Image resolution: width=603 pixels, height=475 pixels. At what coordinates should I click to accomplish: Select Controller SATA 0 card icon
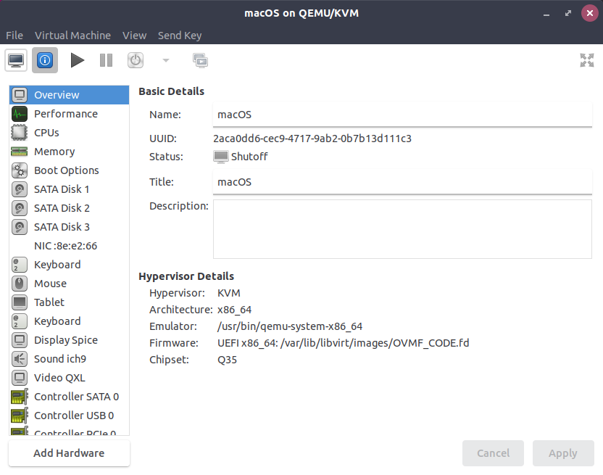[20, 397]
